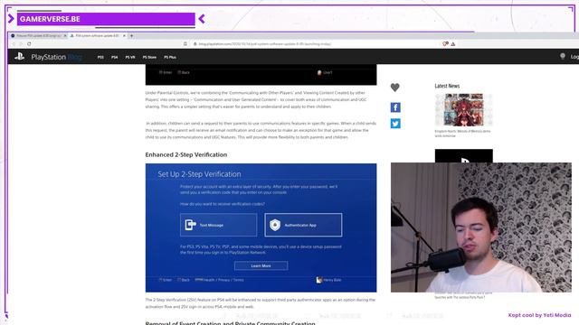Open a new browser tab
The image size is (579, 325).
(x=131, y=36)
